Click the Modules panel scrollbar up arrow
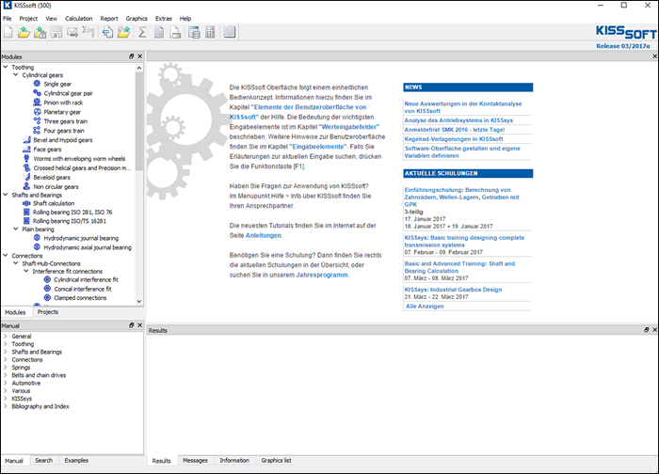The image size is (659, 474). [139, 68]
